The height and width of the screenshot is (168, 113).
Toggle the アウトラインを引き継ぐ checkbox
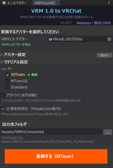click(x=3, y=95)
